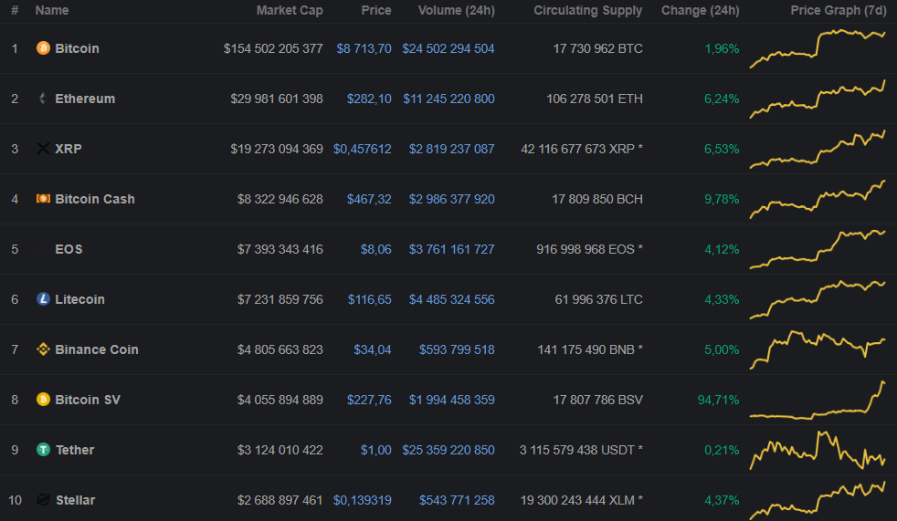
Task: Open the Ethereum coin page link
Action: [x=85, y=99]
